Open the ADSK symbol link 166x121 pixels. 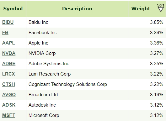coord(9,105)
